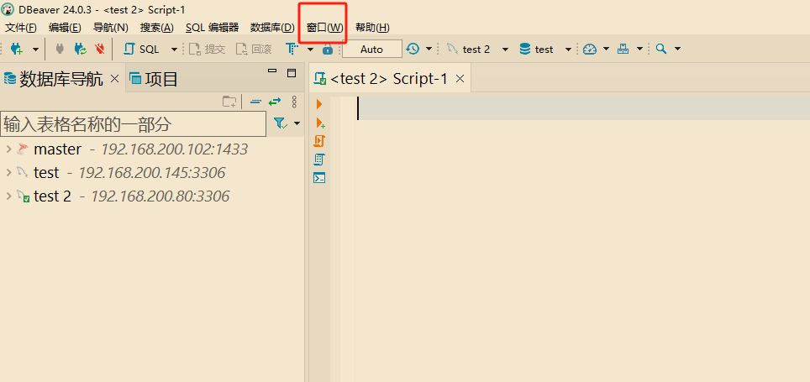Open the 搜索(A) menu
This screenshot has width=810, height=382.
point(157,28)
